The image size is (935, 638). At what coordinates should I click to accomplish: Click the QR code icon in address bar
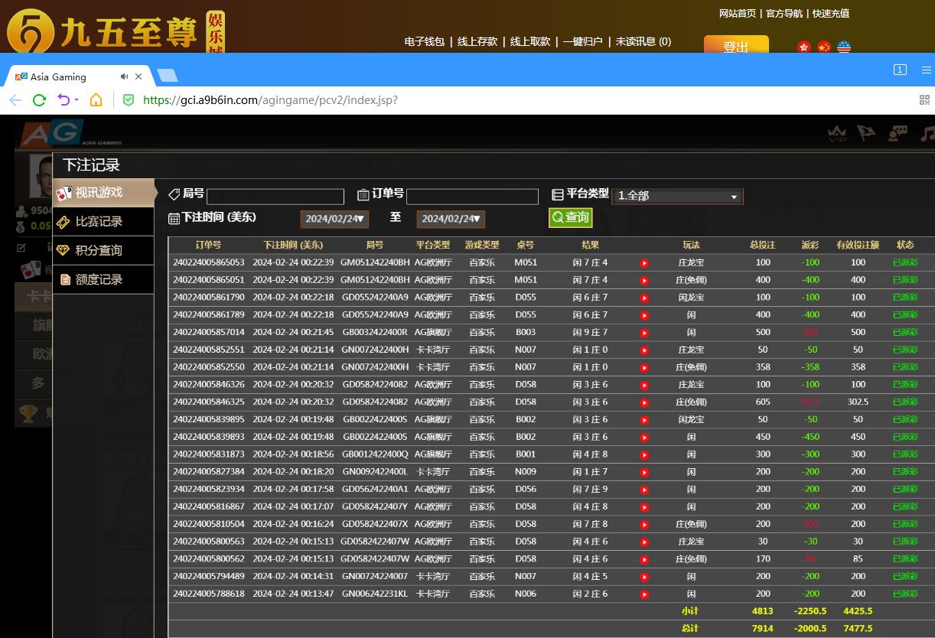pyautogui.click(x=924, y=100)
